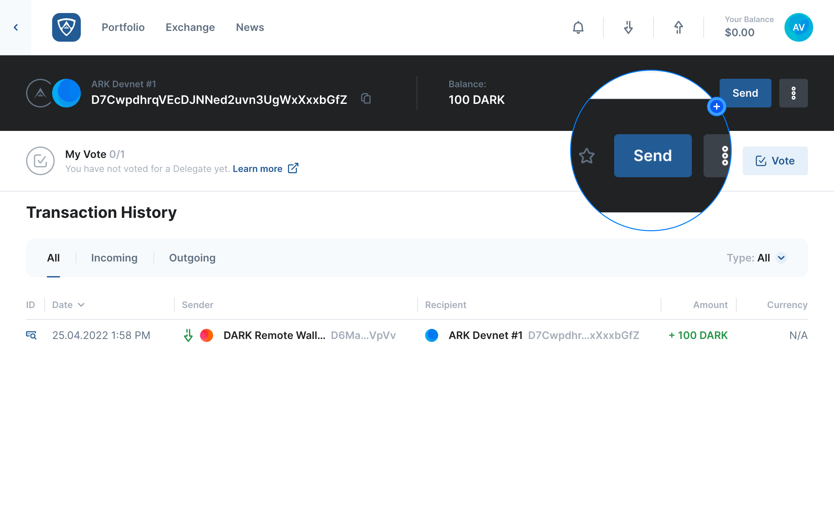
Task: Click the ID column header
Action: [x=30, y=305]
